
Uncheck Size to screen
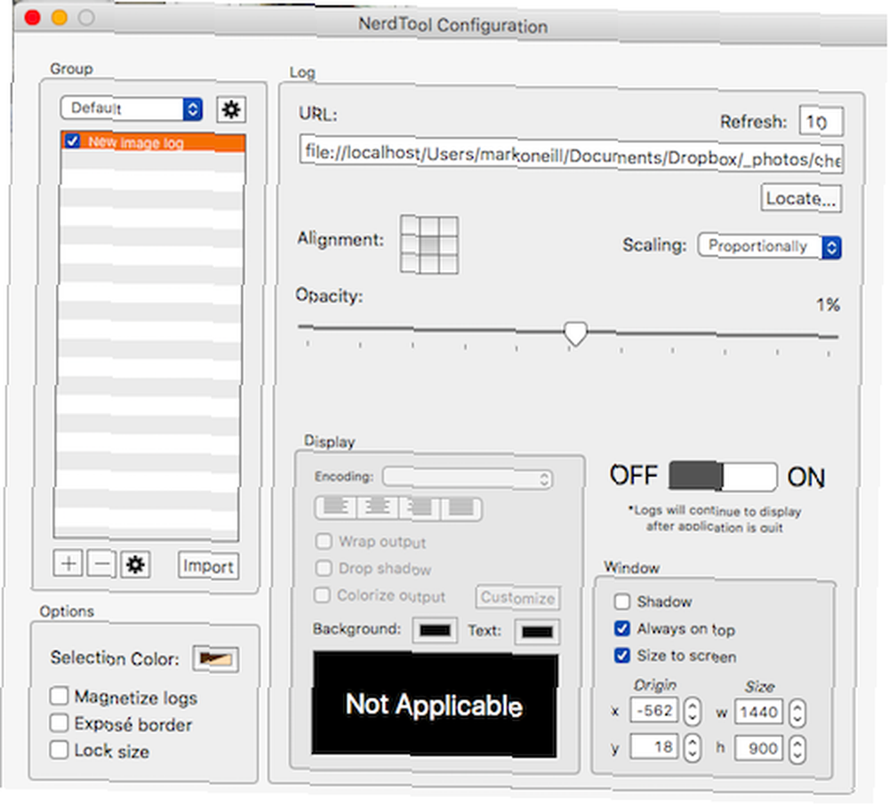(x=622, y=656)
